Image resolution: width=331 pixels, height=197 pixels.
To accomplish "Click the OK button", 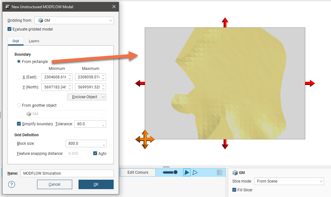I will (x=96, y=184).
